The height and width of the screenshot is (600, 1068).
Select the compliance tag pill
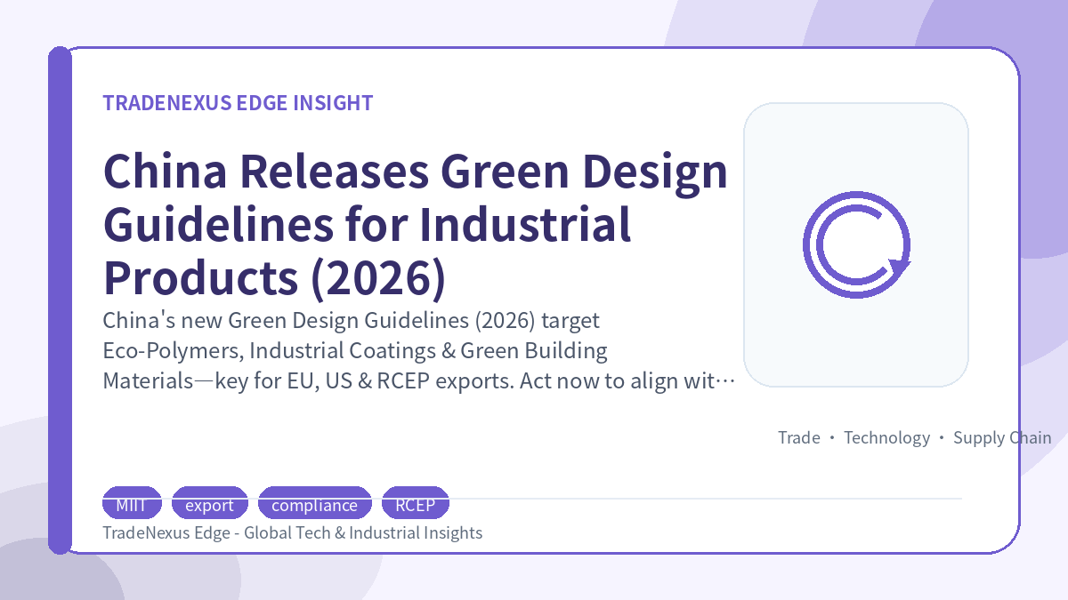coord(314,505)
